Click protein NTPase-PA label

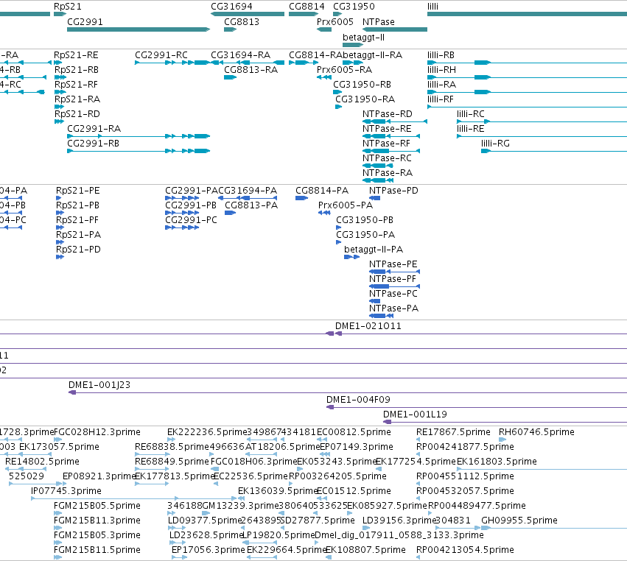coord(393,308)
